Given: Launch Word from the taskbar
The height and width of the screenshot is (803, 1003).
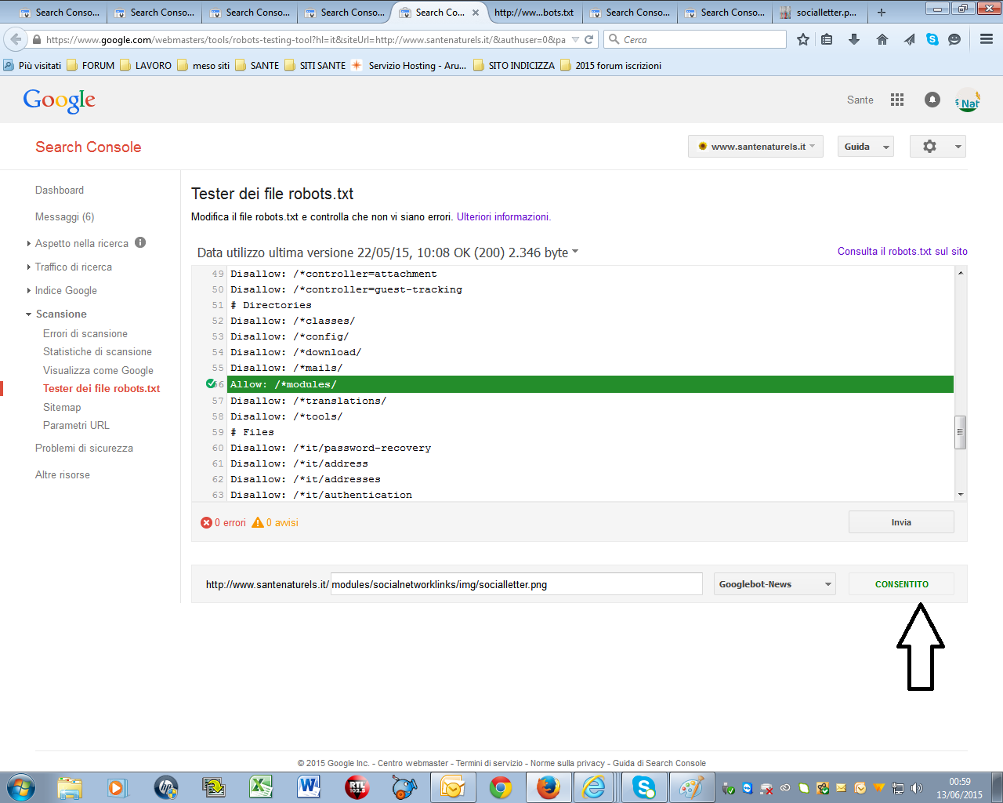Looking at the screenshot, I should point(309,787).
